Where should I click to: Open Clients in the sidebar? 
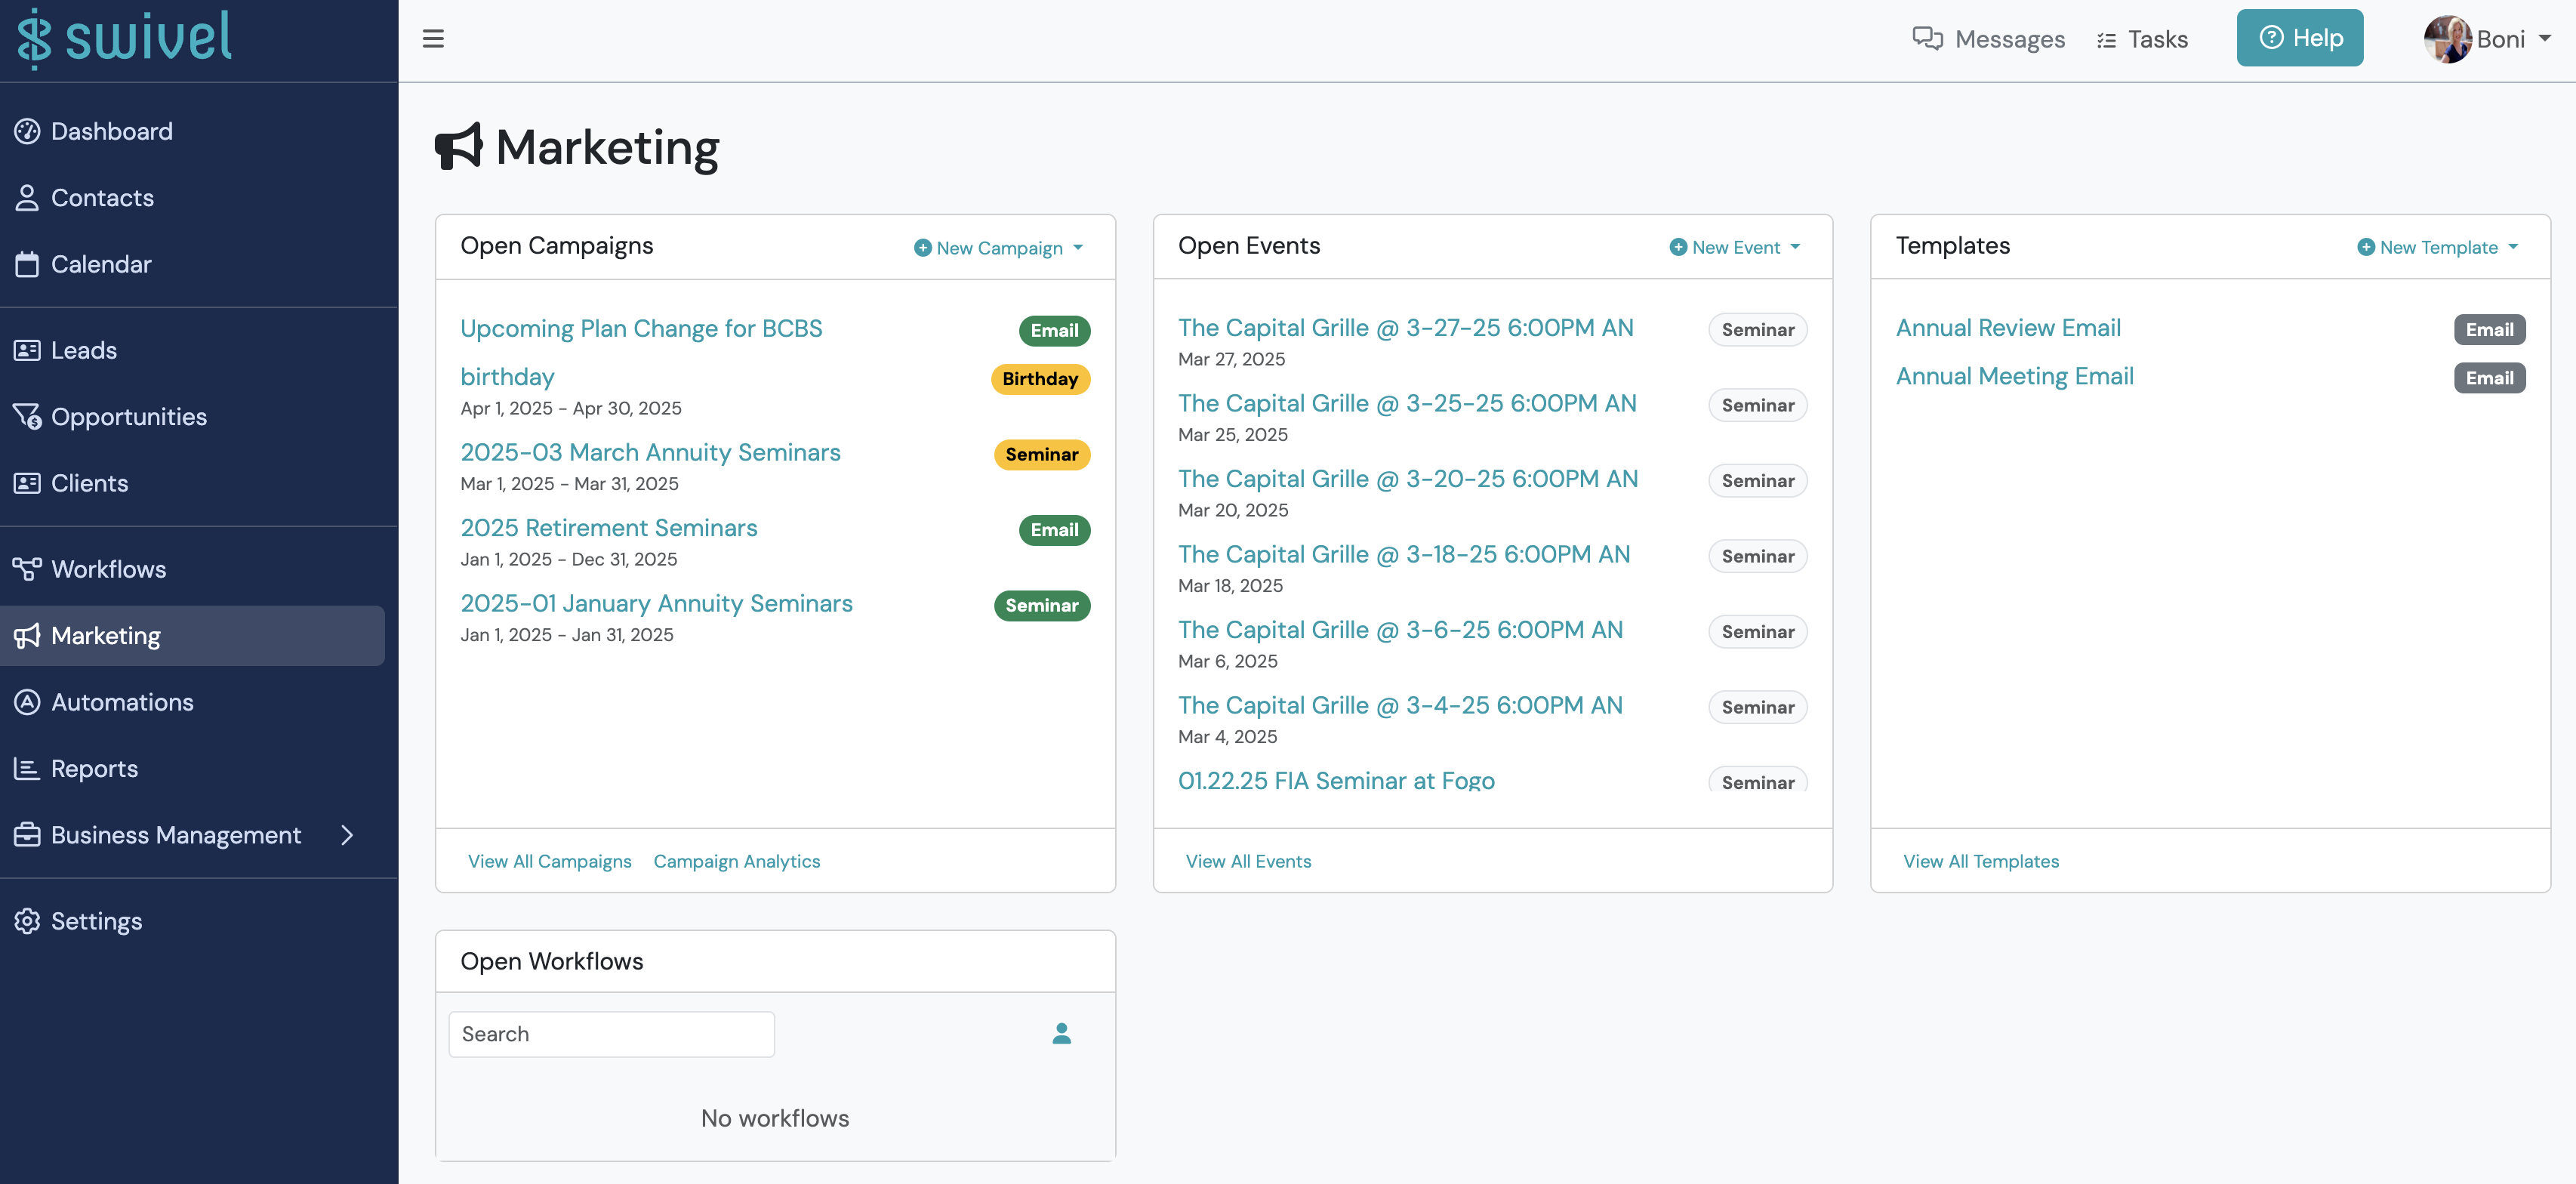tap(71, 483)
